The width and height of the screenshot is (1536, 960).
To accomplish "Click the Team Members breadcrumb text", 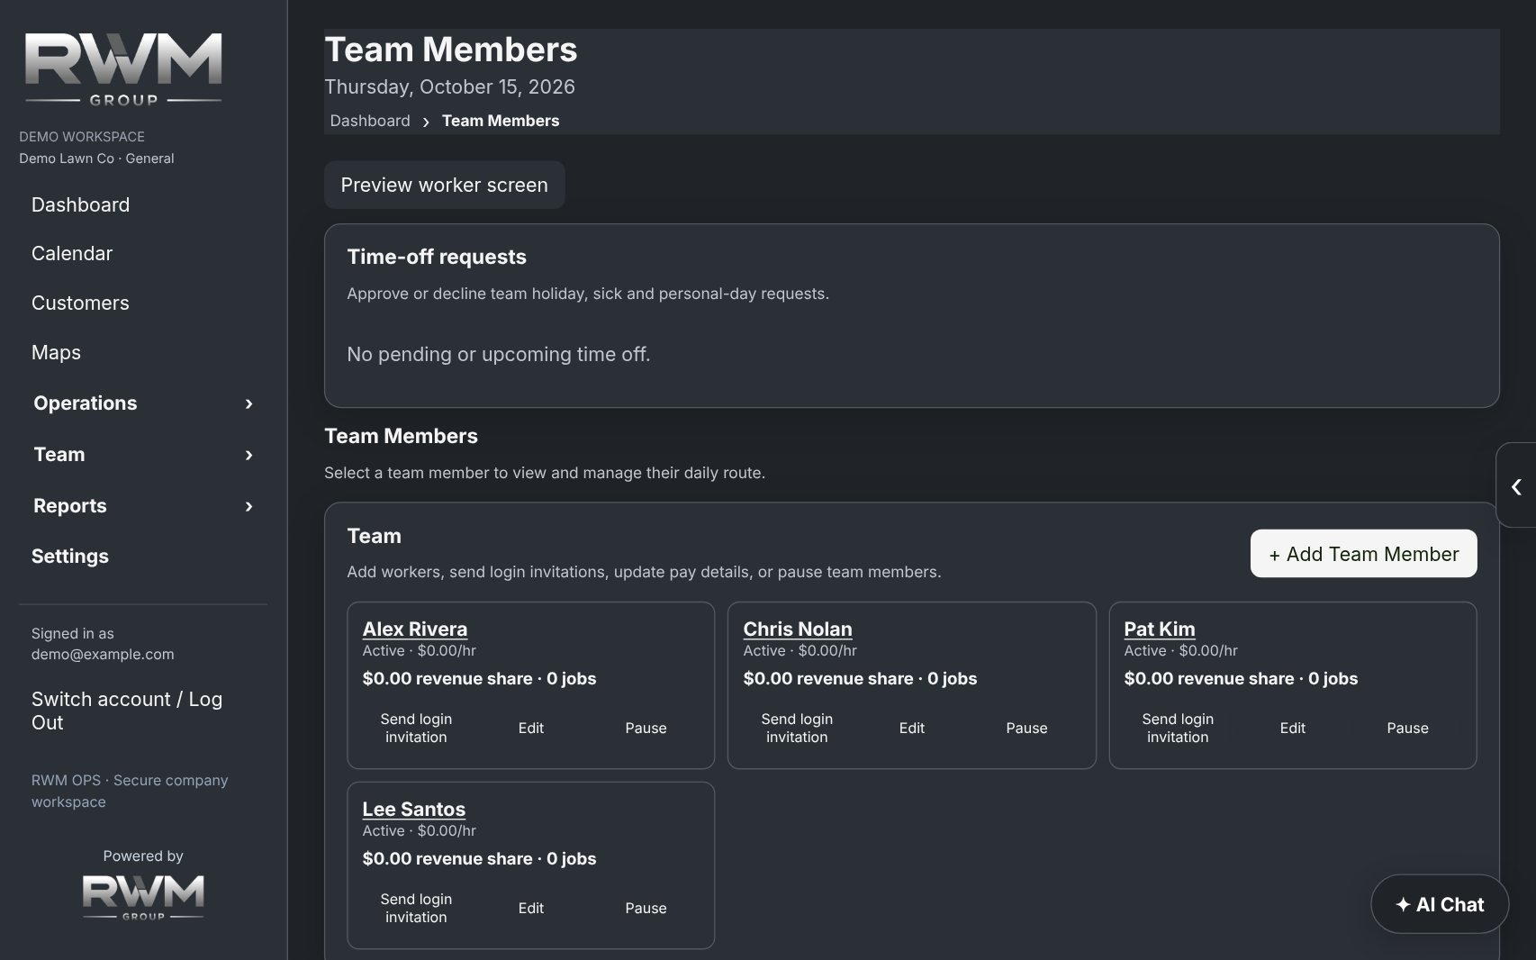I will coord(501,121).
